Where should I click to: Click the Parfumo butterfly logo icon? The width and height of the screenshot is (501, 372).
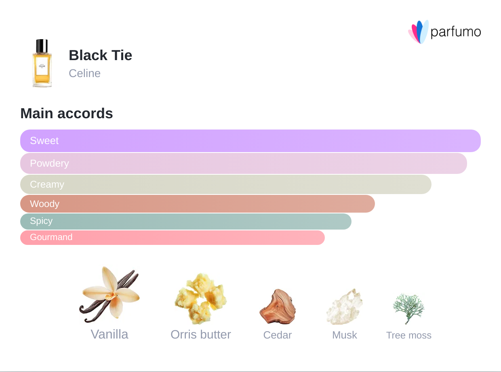click(418, 31)
